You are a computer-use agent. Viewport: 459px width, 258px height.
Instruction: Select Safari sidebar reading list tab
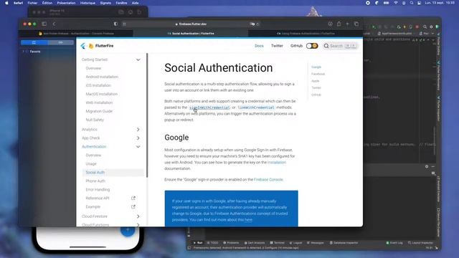pyautogui.click(x=60, y=43)
